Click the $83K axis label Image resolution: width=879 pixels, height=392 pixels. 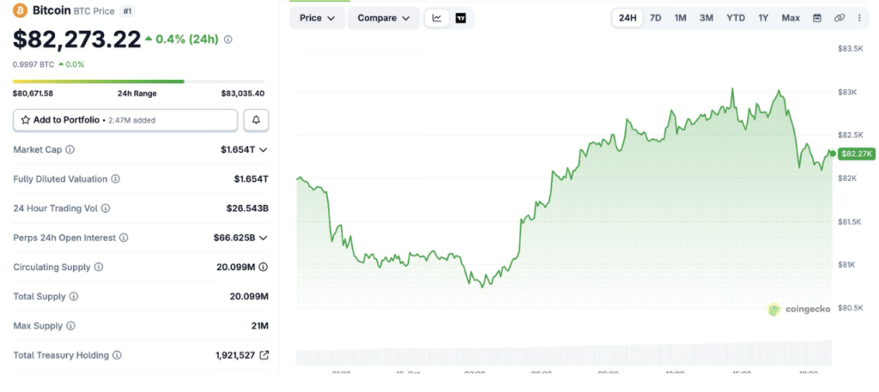coord(847,92)
